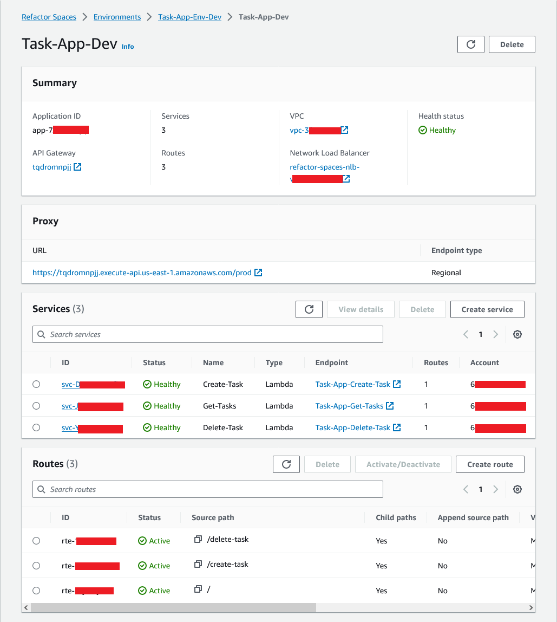Open Task-App-Env-Dev breadcrumb
The height and width of the screenshot is (622, 557).
pos(189,17)
